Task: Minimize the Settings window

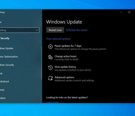Action: pyautogui.click(x=121, y=12)
